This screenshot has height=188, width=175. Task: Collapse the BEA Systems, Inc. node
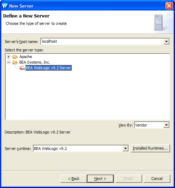8,62
